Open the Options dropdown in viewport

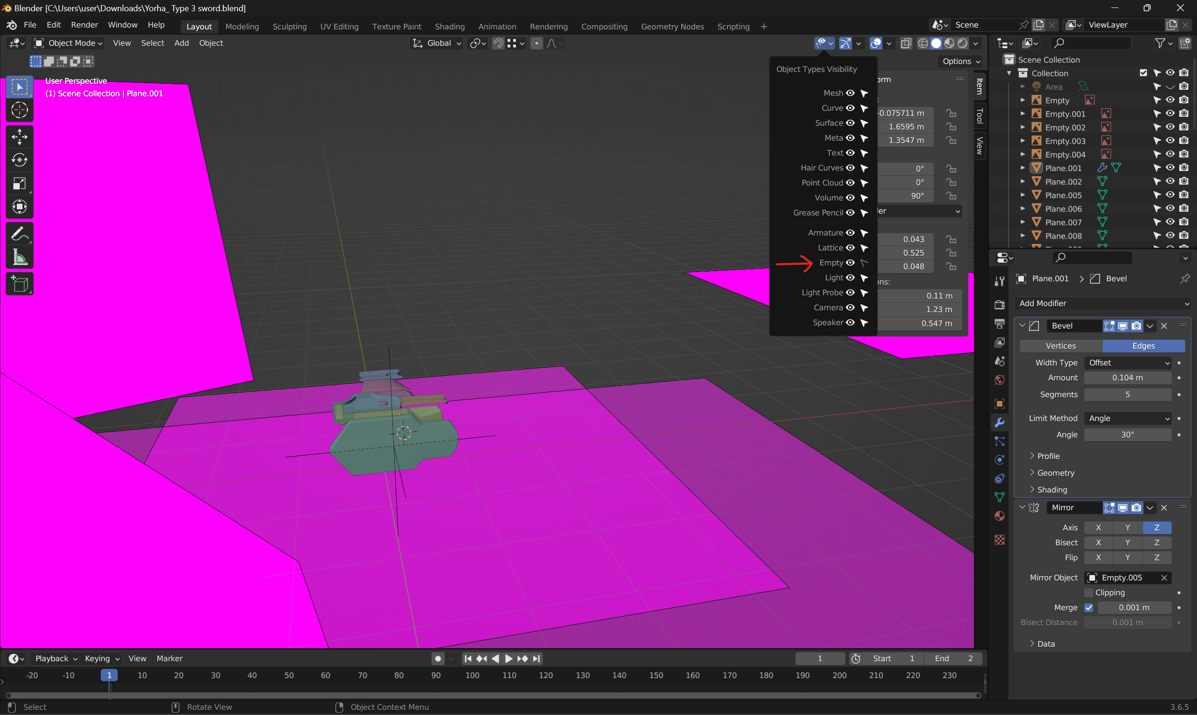pyautogui.click(x=961, y=61)
